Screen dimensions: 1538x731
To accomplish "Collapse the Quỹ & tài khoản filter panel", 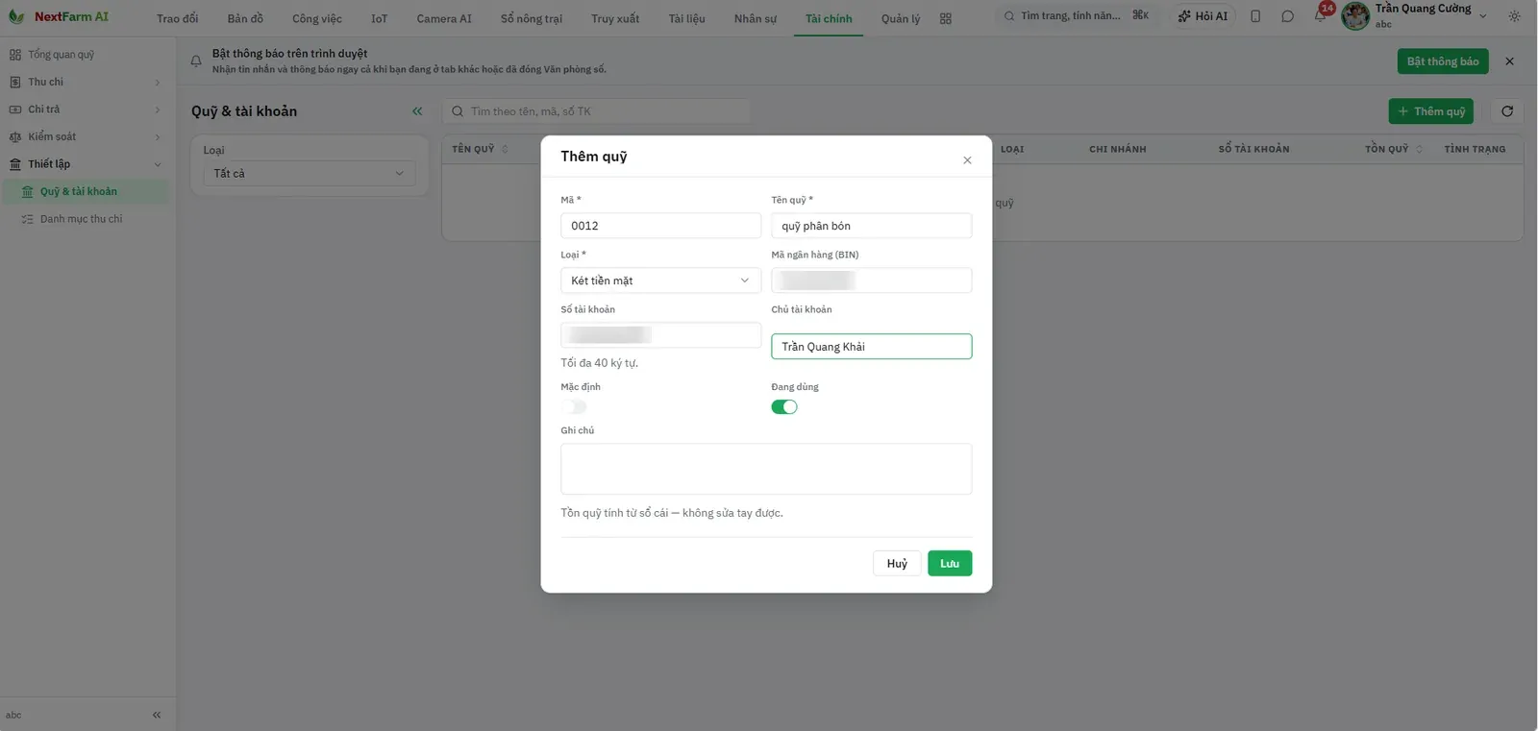I will [x=417, y=111].
